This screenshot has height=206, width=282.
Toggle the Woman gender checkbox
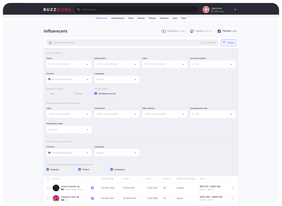tap(72, 94)
